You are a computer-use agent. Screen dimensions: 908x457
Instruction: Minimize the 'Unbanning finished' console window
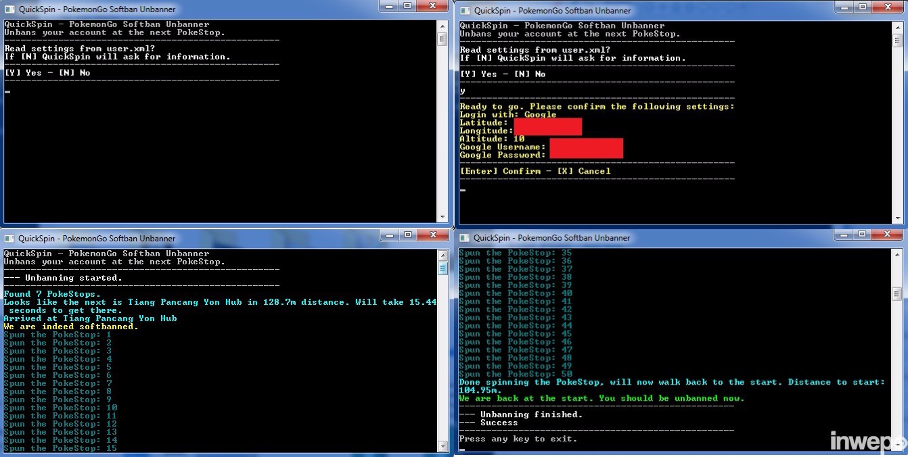point(844,235)
